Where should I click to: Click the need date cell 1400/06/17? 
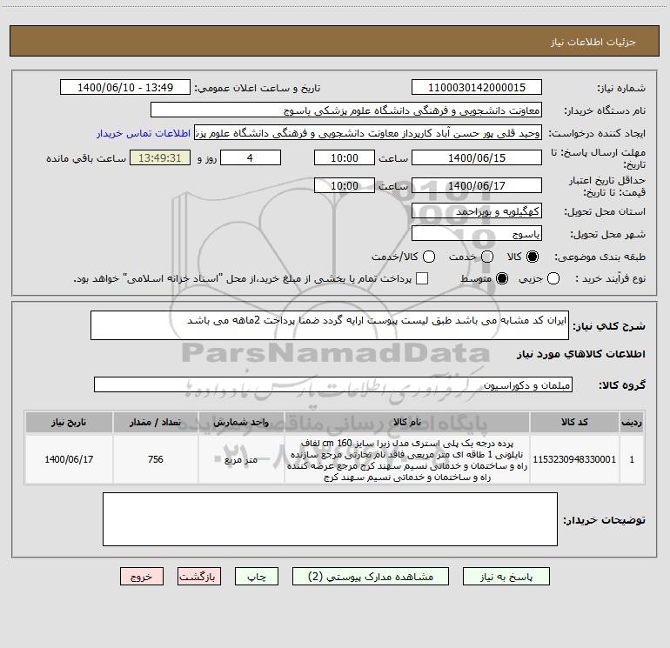click(69, 459)
